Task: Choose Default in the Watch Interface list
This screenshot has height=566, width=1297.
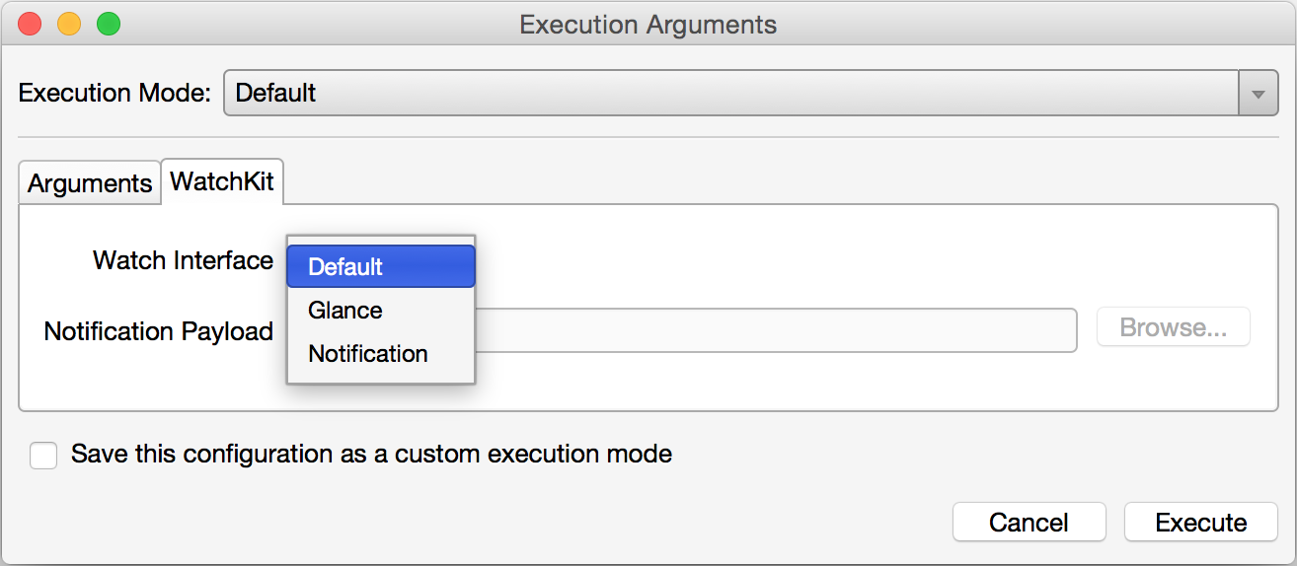Action: pyautogui.click(x=380, y=266)
